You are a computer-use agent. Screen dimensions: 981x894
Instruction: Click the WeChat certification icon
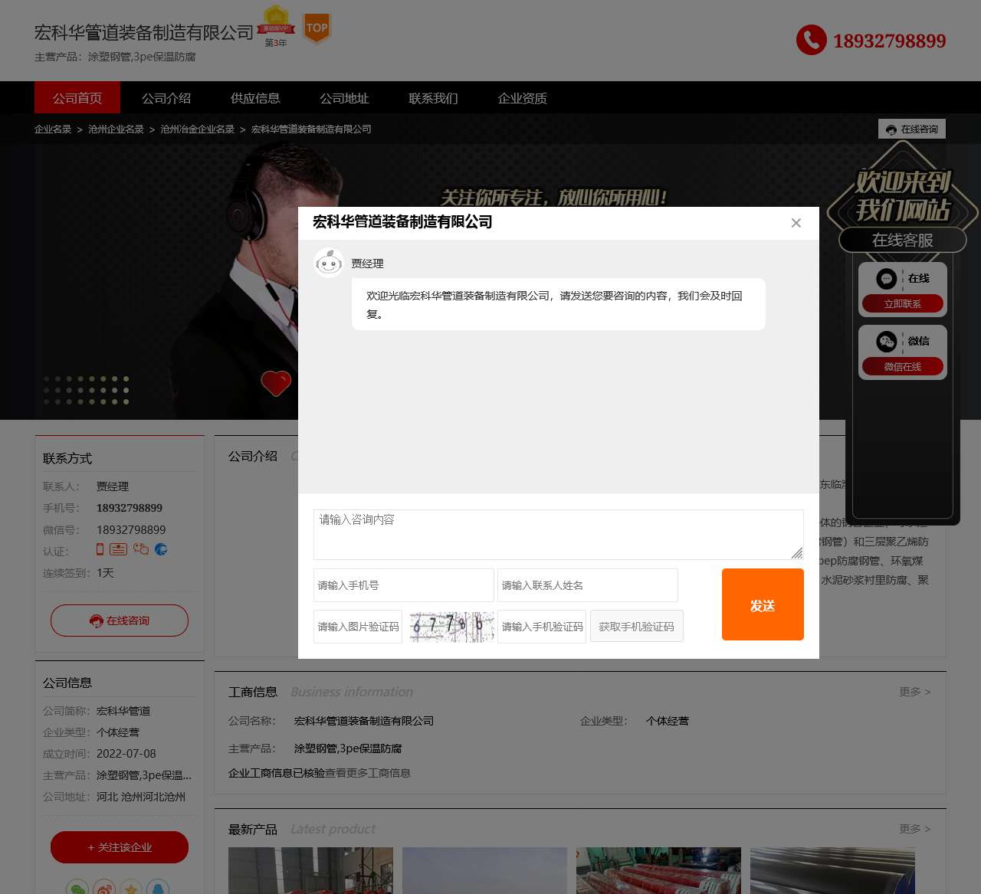(140, 549)
